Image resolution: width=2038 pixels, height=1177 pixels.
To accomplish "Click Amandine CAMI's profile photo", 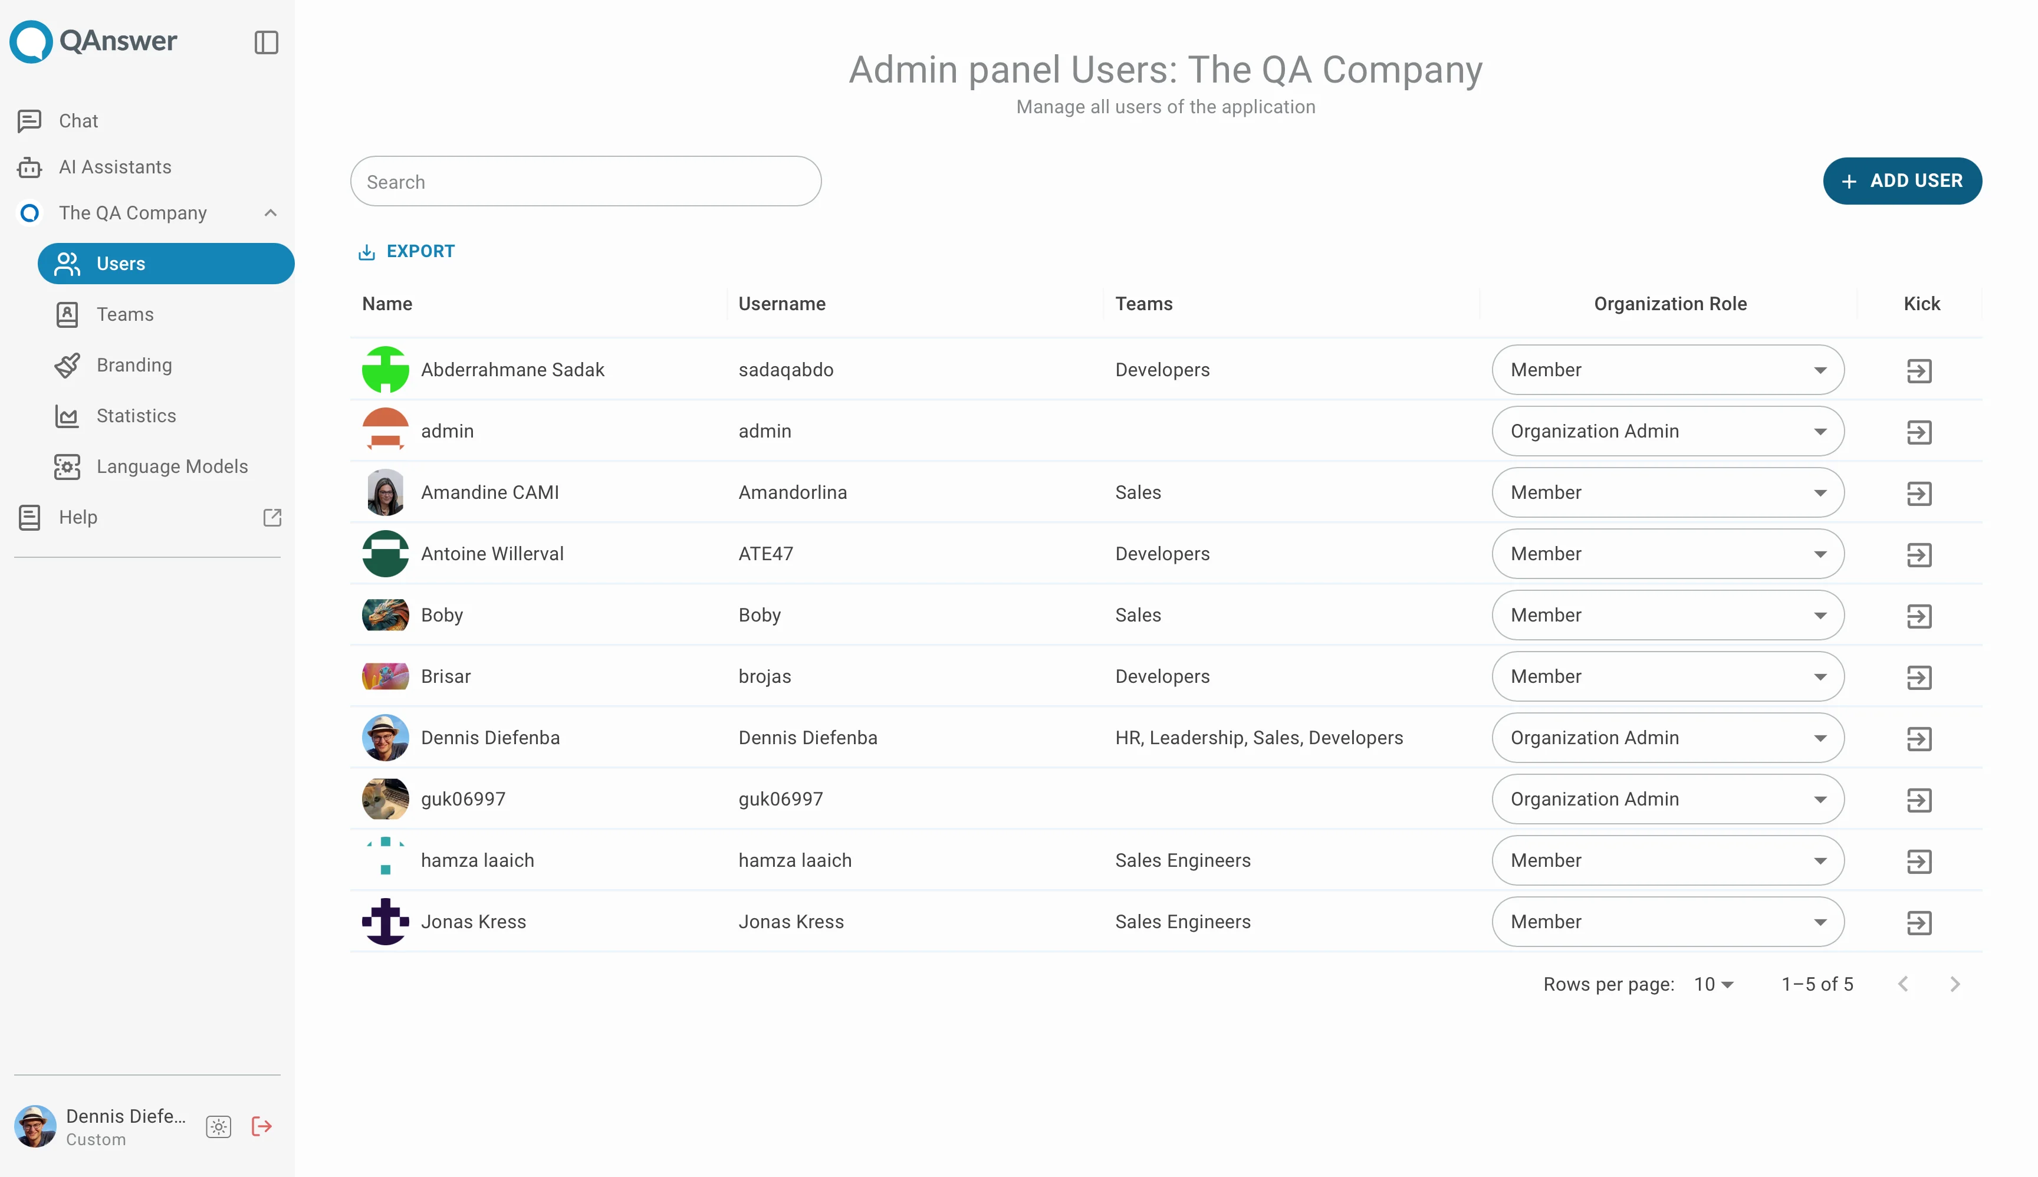I will (x=385, y=492).
